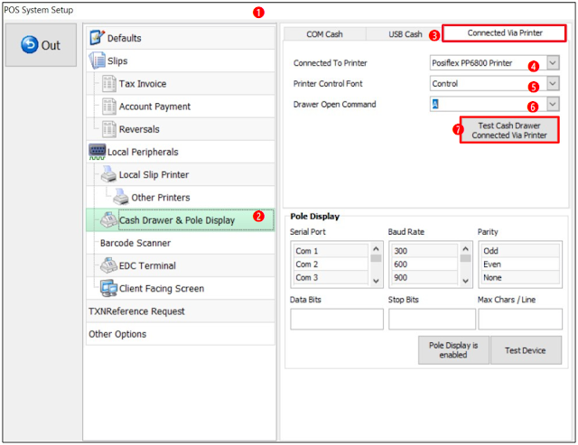Viewport: 578px width, 445px height.
Task: Click the Max Chars / Line box
Action: [x=520, y=319]
